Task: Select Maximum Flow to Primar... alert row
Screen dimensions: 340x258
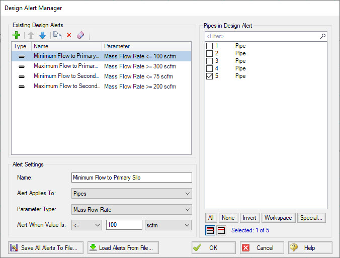Action: (x=101, y=66)
